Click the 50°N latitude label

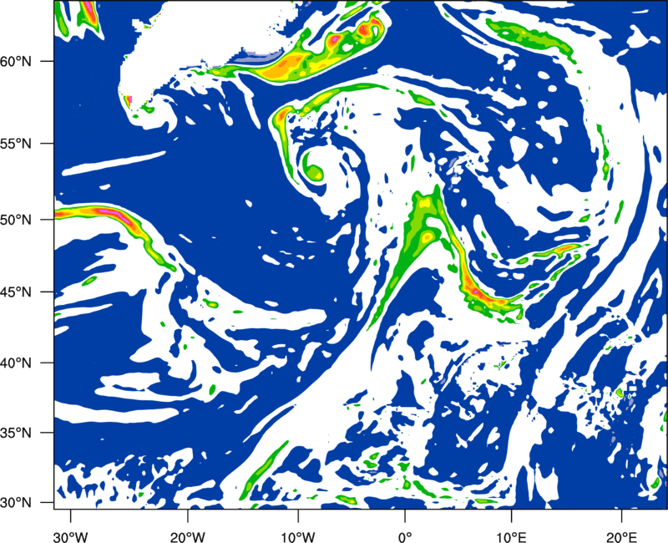[16, 220]
